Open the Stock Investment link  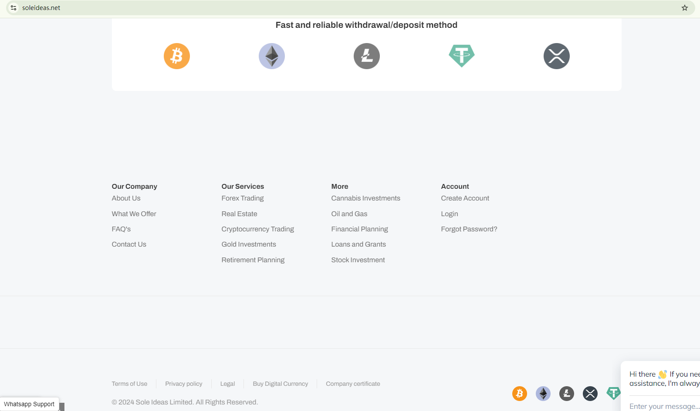358,260
